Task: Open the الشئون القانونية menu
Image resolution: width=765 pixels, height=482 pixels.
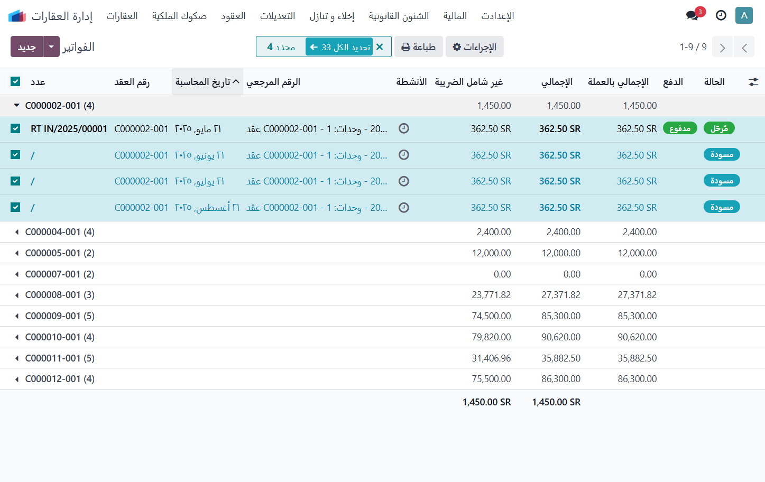Action: pyautogui.click(x=399, y=16)
